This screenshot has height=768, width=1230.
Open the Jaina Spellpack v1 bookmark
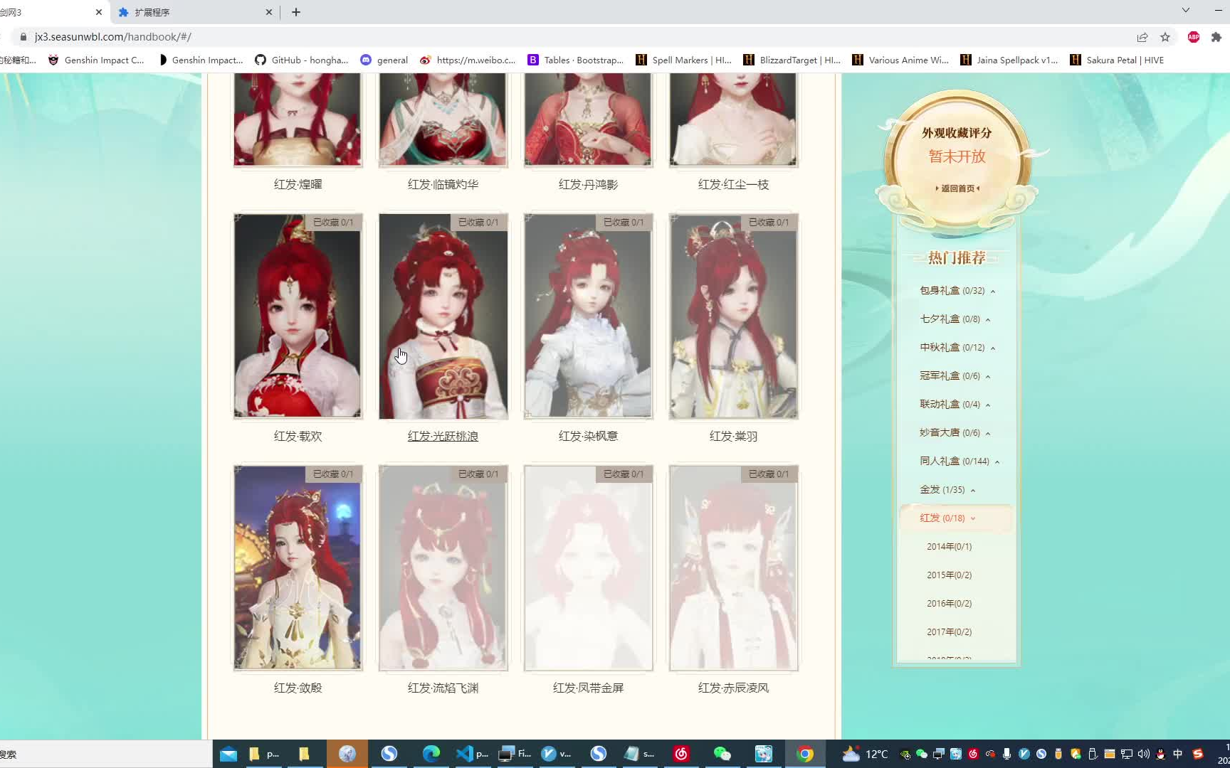point(1009,60)
